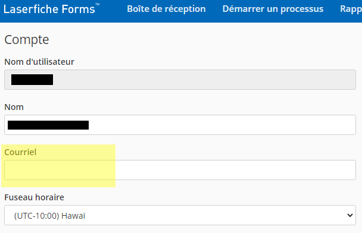Screen dimensions: 362x233
Task: Click the right end of Nom field
Action: click(x=347, y=125)
